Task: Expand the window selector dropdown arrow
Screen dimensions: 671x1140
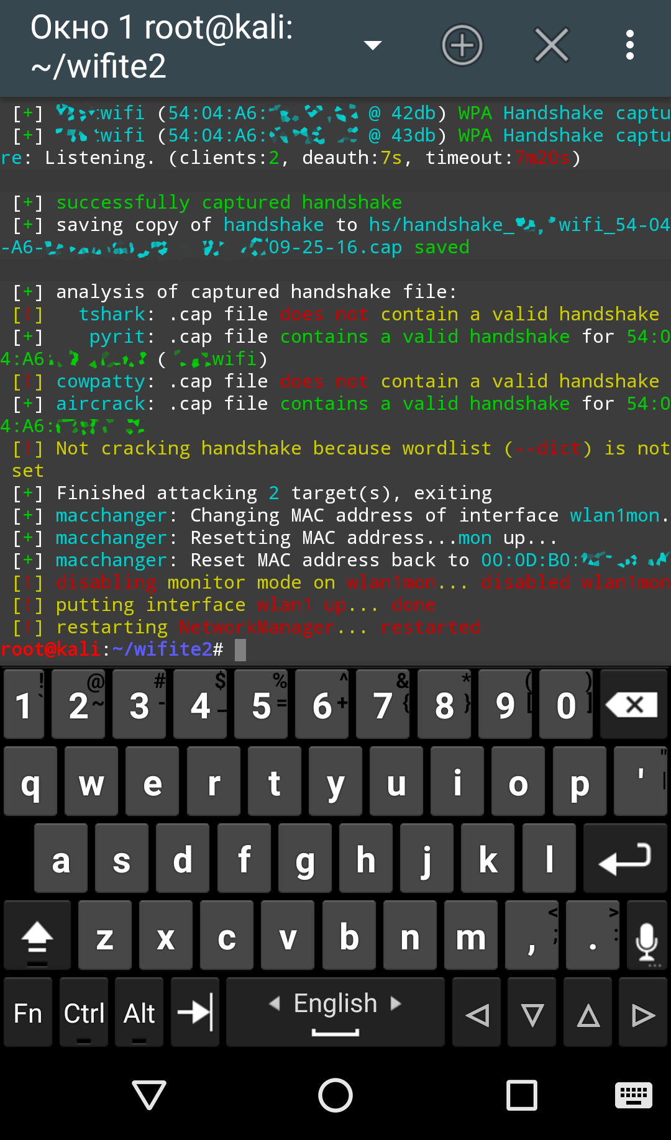Action: pyautogui.click(x=373, y=45)
